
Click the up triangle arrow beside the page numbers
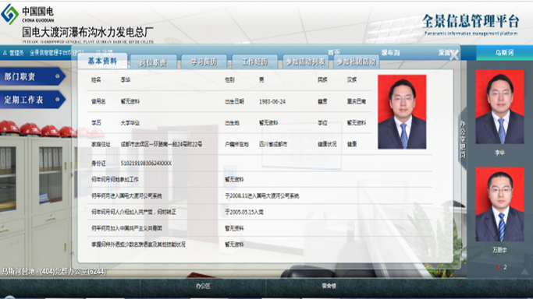(x=524, y=271)
